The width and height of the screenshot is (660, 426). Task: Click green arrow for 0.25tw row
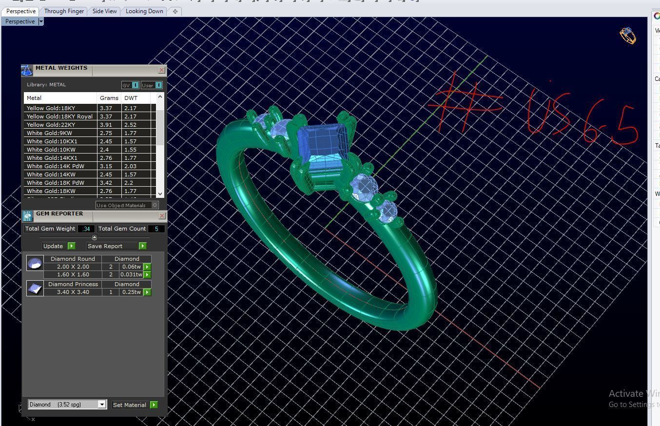click(x=147, y=292)
